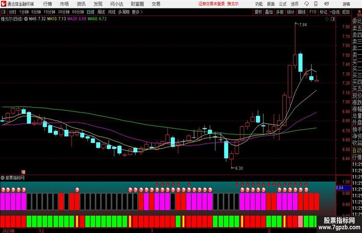Viewport: 362px width, 233px height.
Task: Open the mobile phone icon
Action: [316, 4]
